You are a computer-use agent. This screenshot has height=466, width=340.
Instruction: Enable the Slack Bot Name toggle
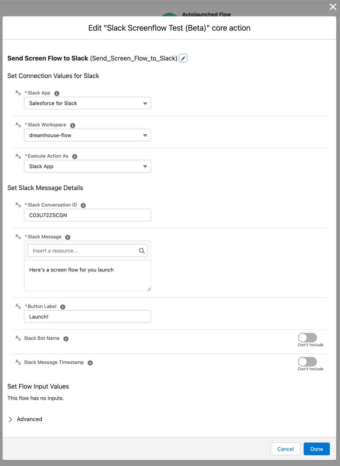pos(308,337)
